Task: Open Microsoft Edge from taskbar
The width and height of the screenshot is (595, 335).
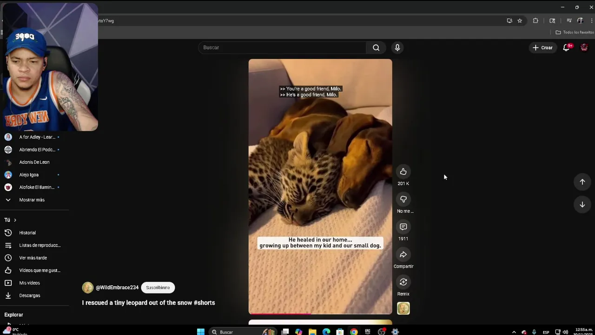Action: click(x=326, y=332)
